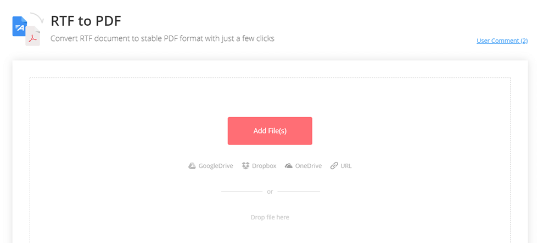Click the blue RTF document icon in the logo
The width and height of the screenshot is (549, 243).
point(19,26)
